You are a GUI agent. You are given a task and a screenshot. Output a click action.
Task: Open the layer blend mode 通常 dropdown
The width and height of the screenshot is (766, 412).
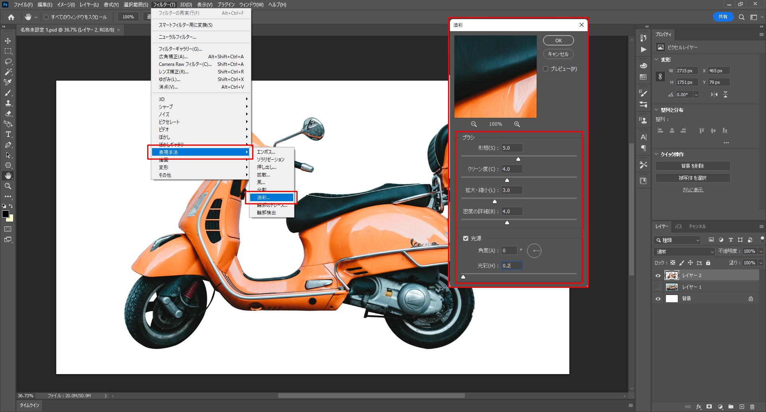685,252
